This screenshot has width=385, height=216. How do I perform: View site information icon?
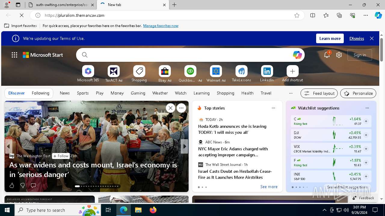tap(38, 15)
